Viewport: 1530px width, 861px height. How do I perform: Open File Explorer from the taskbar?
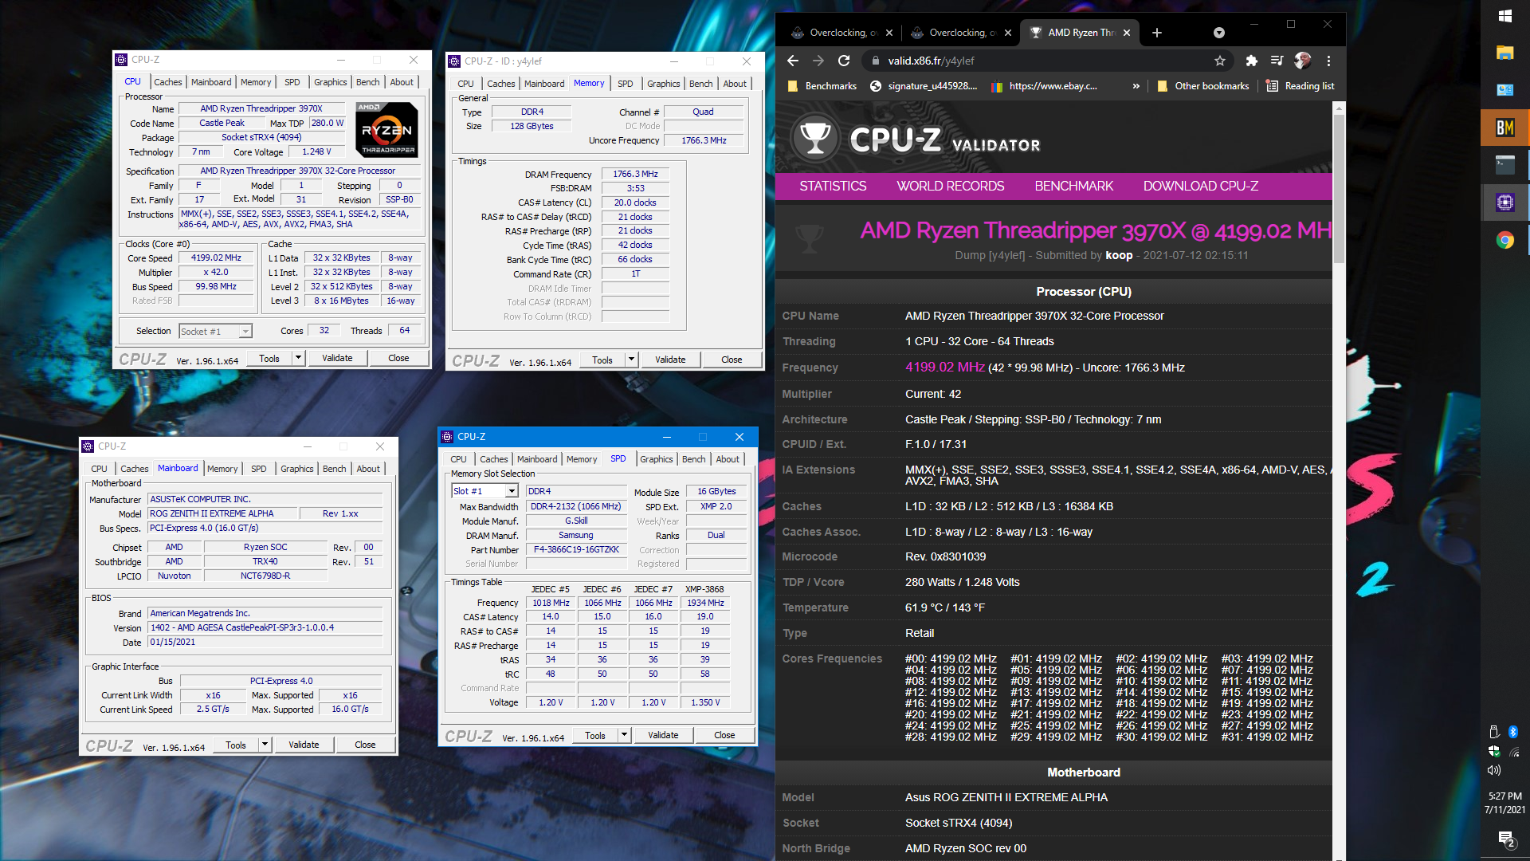point(1505,53)
